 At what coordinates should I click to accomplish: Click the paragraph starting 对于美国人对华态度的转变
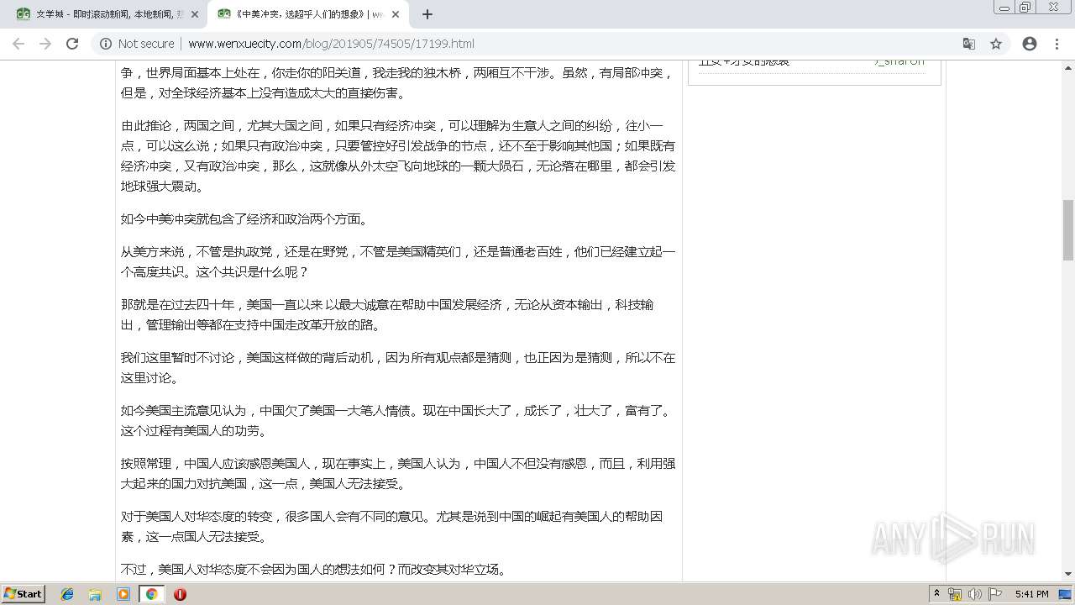point(391,527)
